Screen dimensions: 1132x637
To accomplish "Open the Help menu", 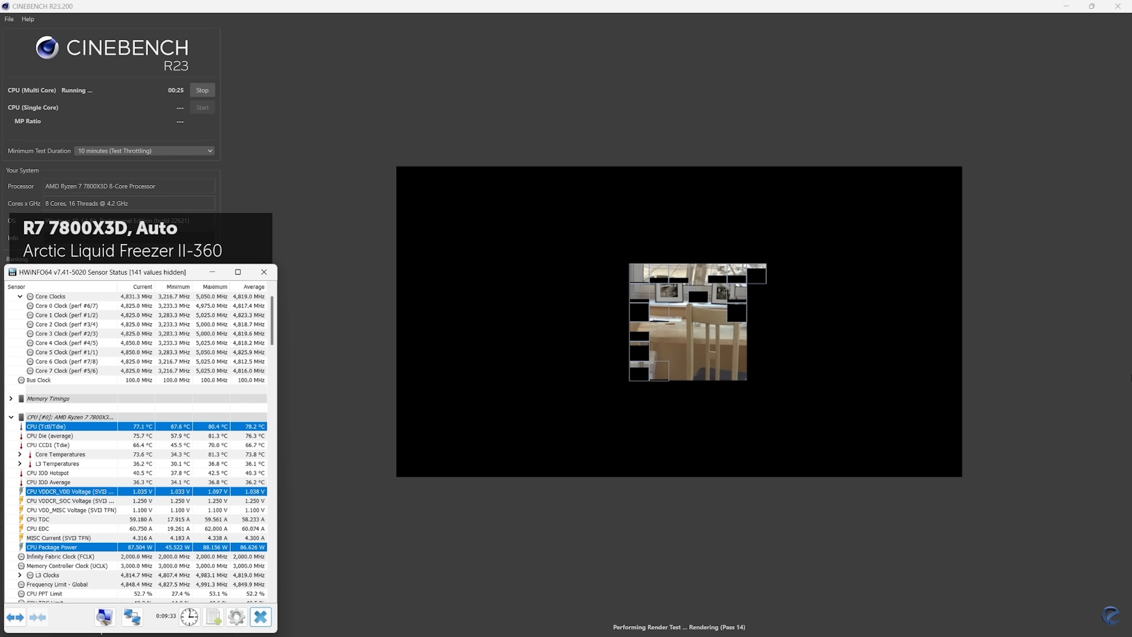I will (x=28, y=19).
